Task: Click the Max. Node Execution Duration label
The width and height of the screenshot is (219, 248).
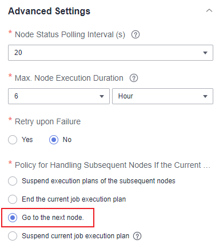Action: pyautogui.click(x=69, y=78)
